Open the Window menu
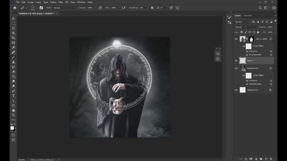 click(81, 2)
